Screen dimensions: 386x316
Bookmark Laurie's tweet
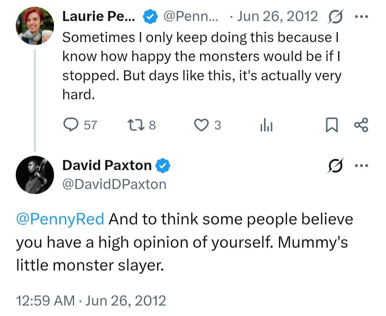coord(331,125)
